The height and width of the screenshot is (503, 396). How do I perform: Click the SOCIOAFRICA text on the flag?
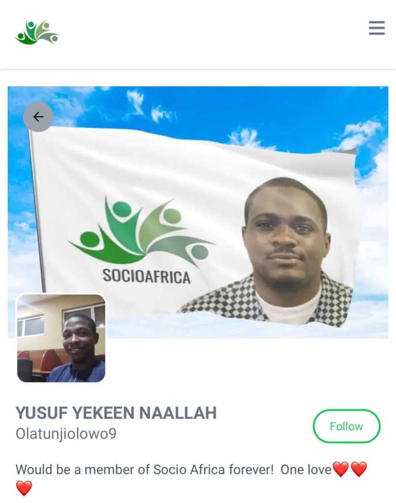click(x=147, y=277)
